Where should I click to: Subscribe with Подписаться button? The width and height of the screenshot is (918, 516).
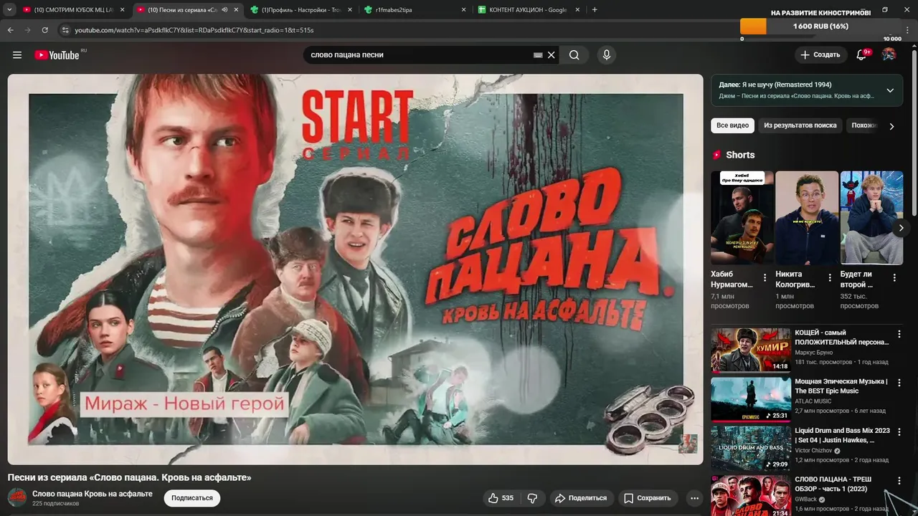coord(192,498)
